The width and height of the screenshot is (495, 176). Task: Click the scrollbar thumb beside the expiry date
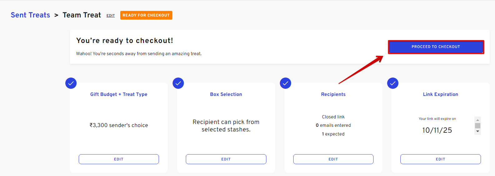pyautogui.click(x=478, y=126)
